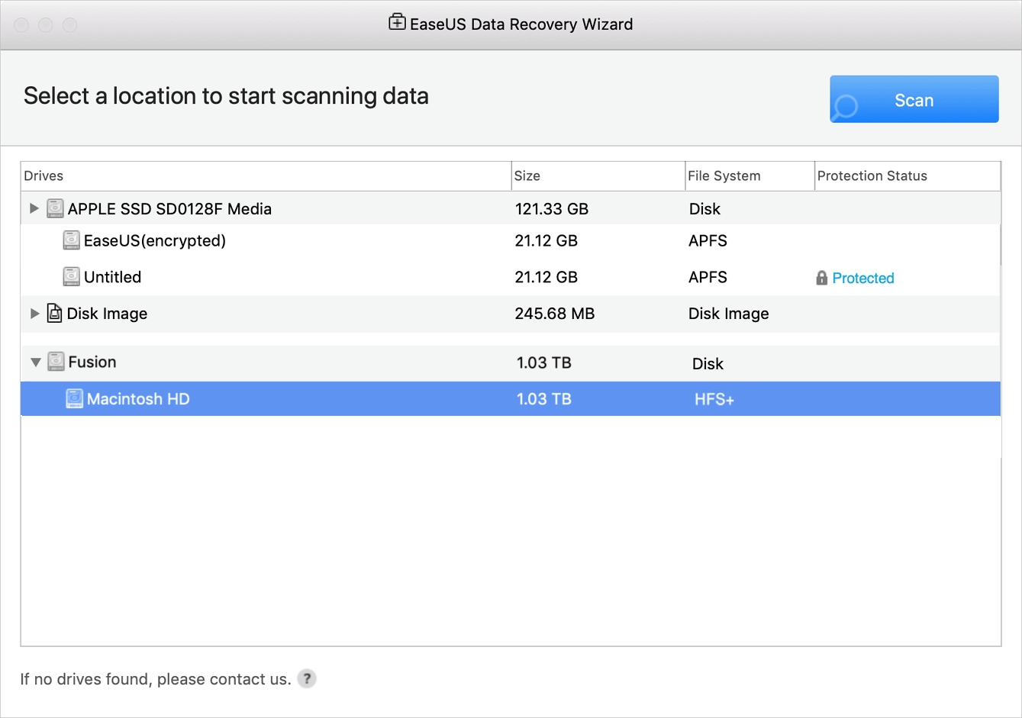Sort by the Drives column header
Viewport: 1022px width, 718px height.
(x=266, y=176)
